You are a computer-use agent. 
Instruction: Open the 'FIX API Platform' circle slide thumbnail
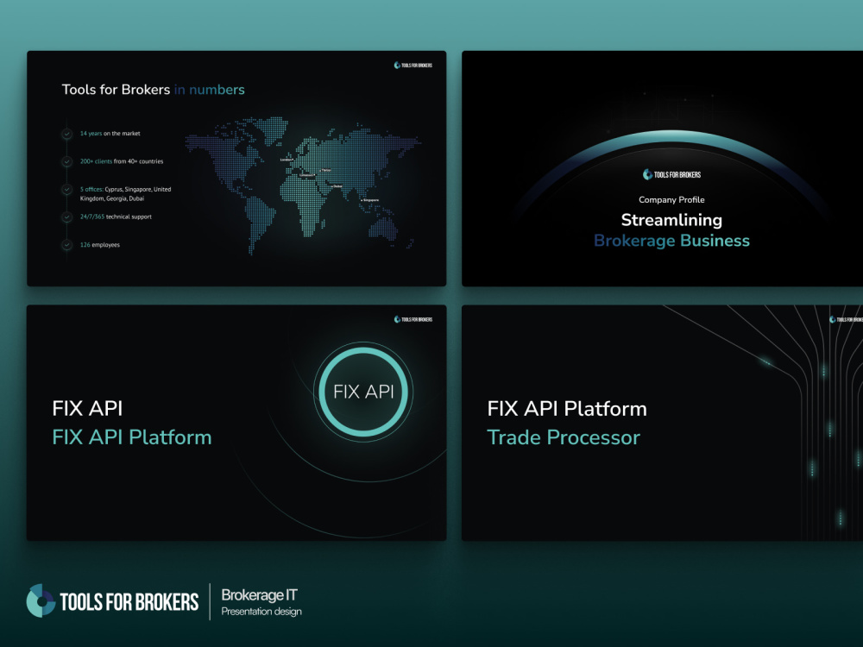236,423
